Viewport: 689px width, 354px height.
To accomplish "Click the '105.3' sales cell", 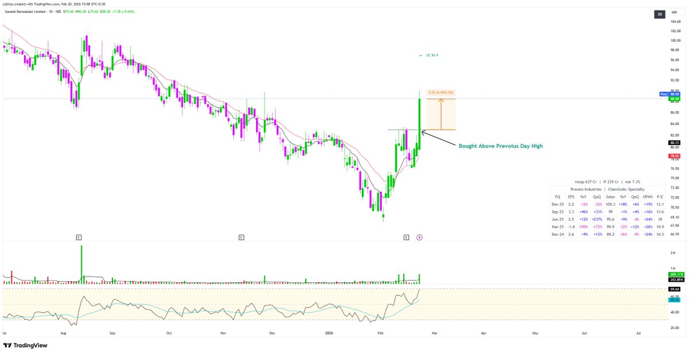I will pyautogui.click(x=610, y=203).
